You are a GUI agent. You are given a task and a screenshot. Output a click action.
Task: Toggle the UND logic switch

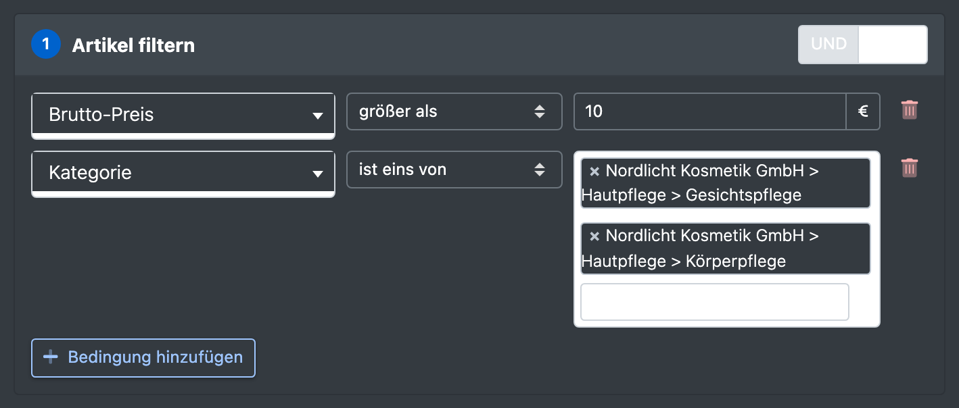863,45
